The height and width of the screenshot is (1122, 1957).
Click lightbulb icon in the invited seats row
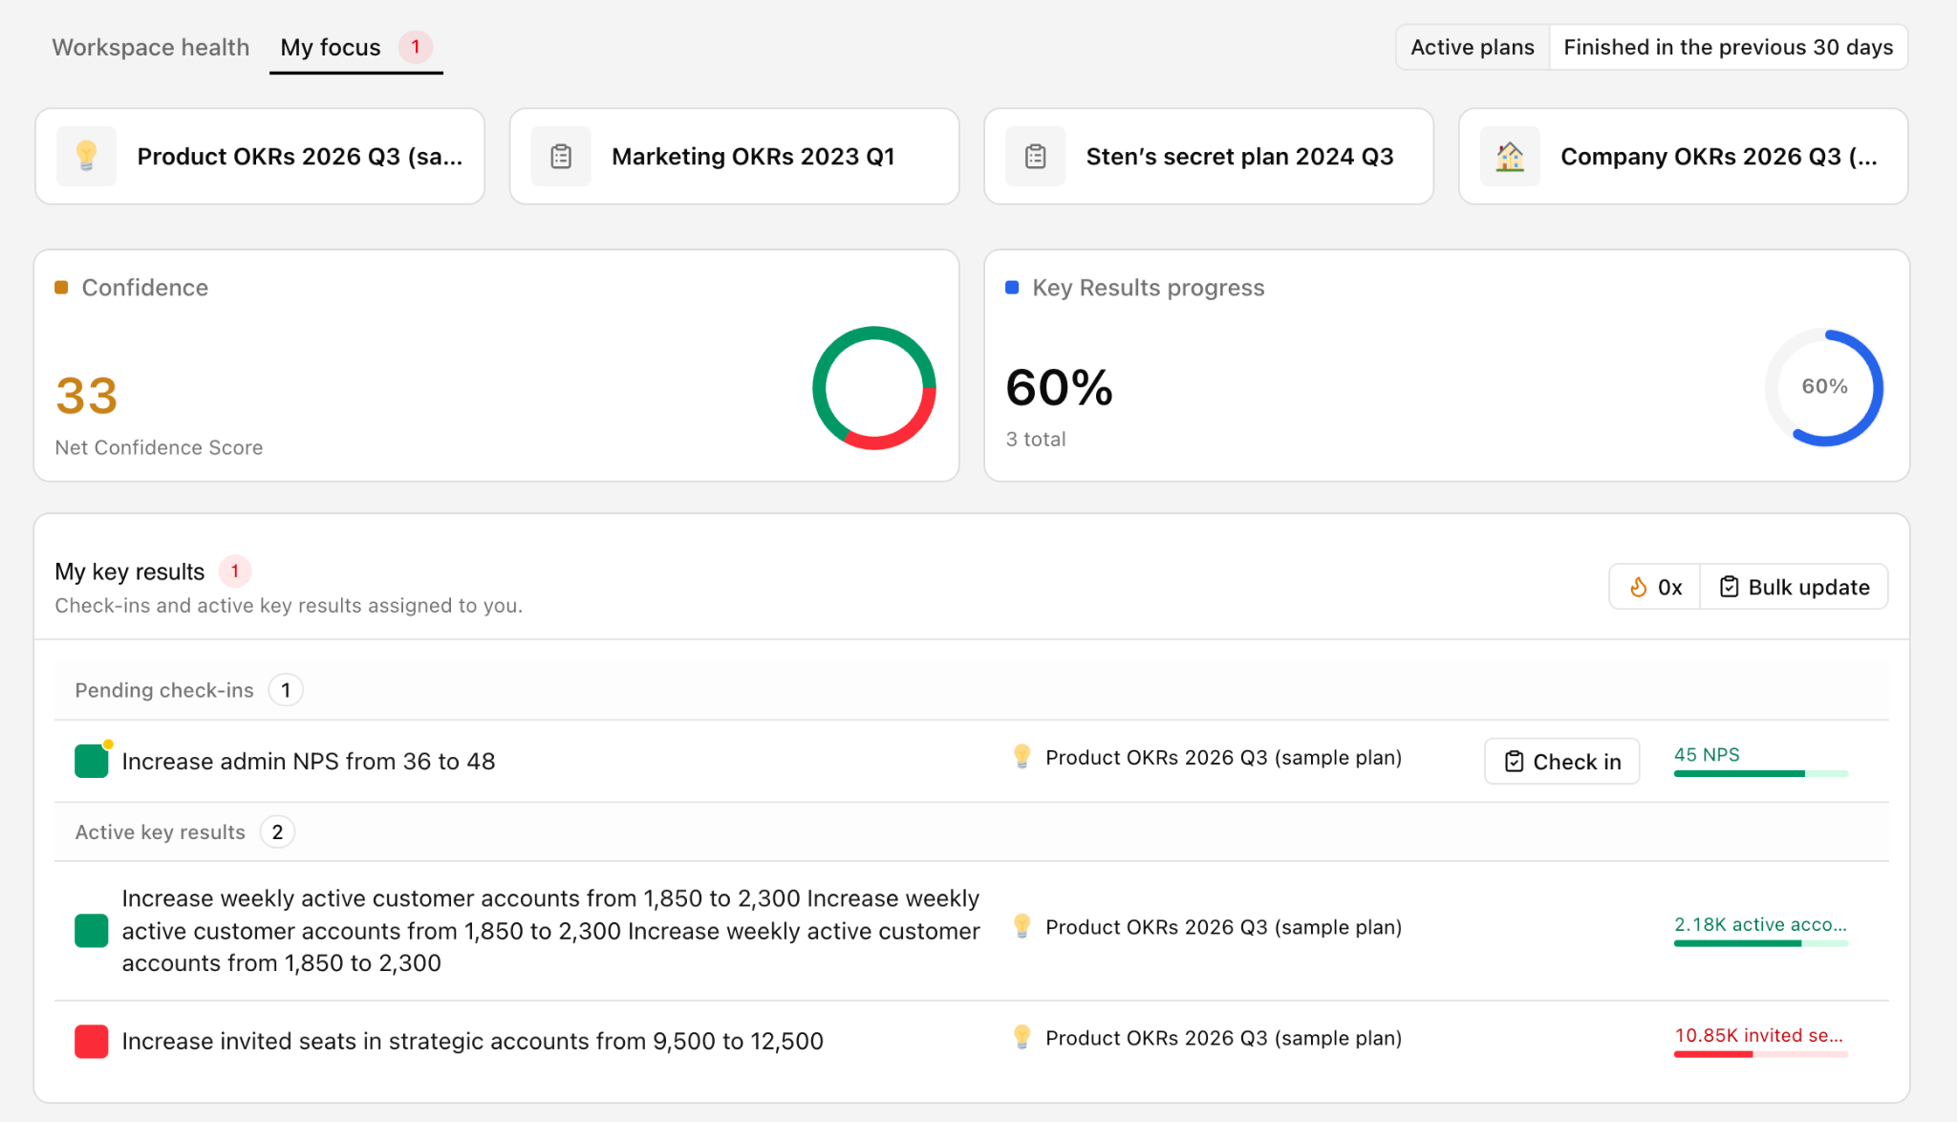point(1022,1037)
